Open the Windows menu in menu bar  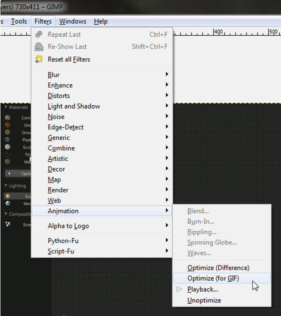pyautogui.click(x=73, y=21)
